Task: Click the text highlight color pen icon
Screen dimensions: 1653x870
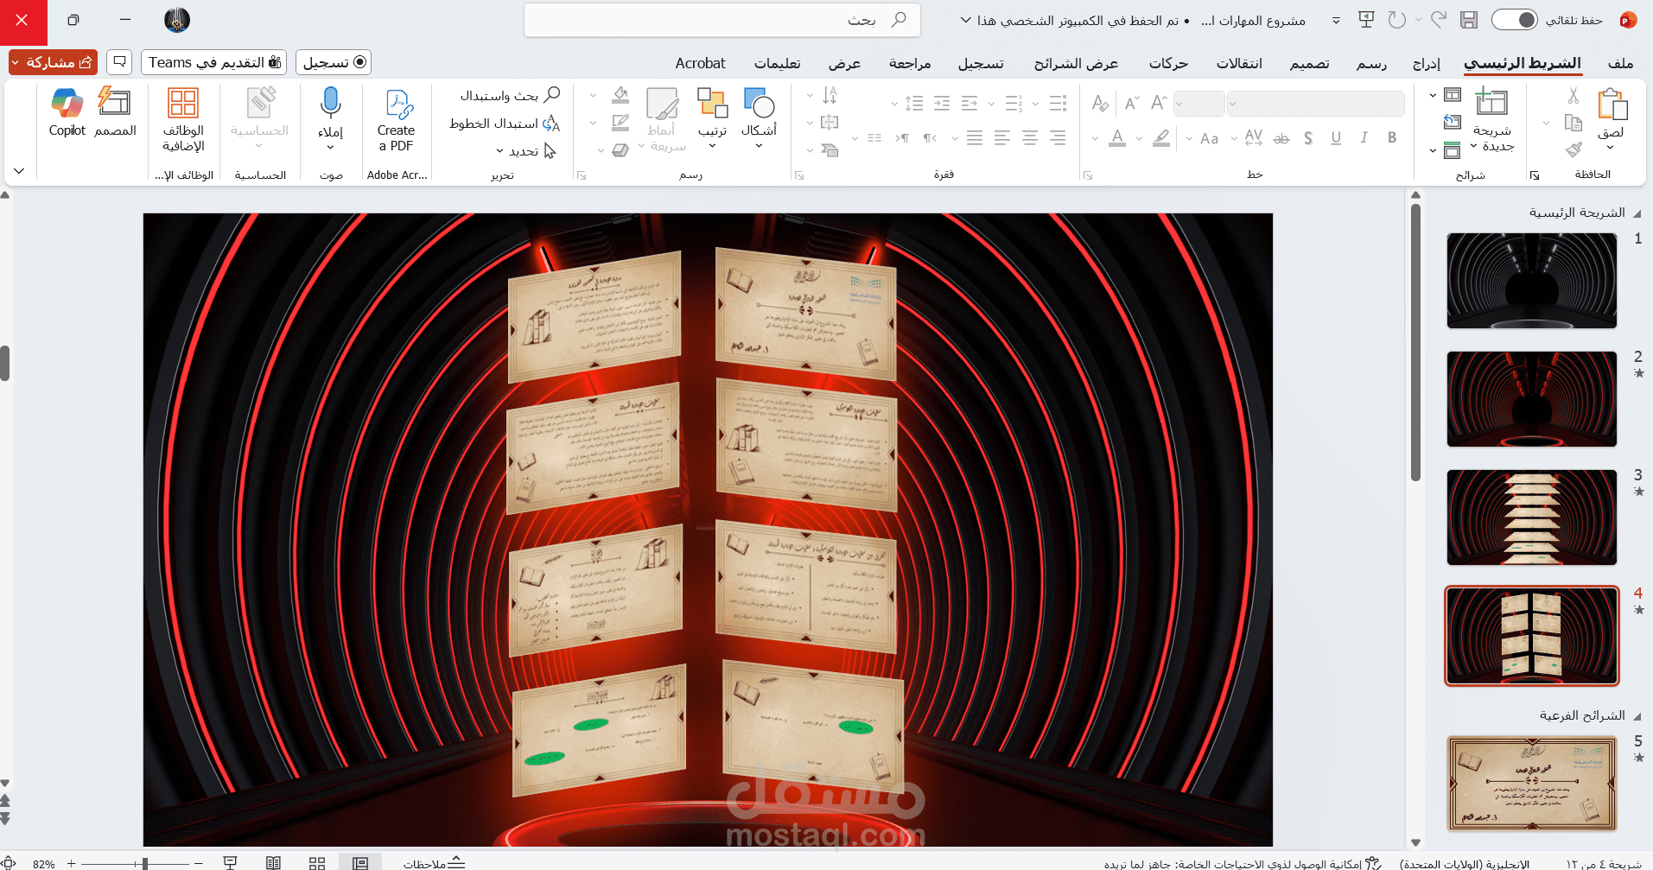Action: coord(1161,138)
